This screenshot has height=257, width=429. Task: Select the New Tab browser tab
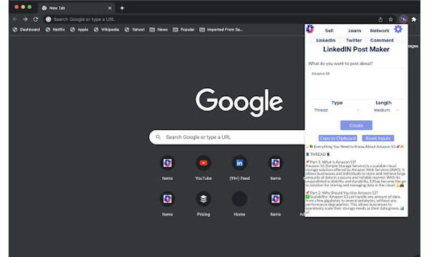tap(76, 8)
